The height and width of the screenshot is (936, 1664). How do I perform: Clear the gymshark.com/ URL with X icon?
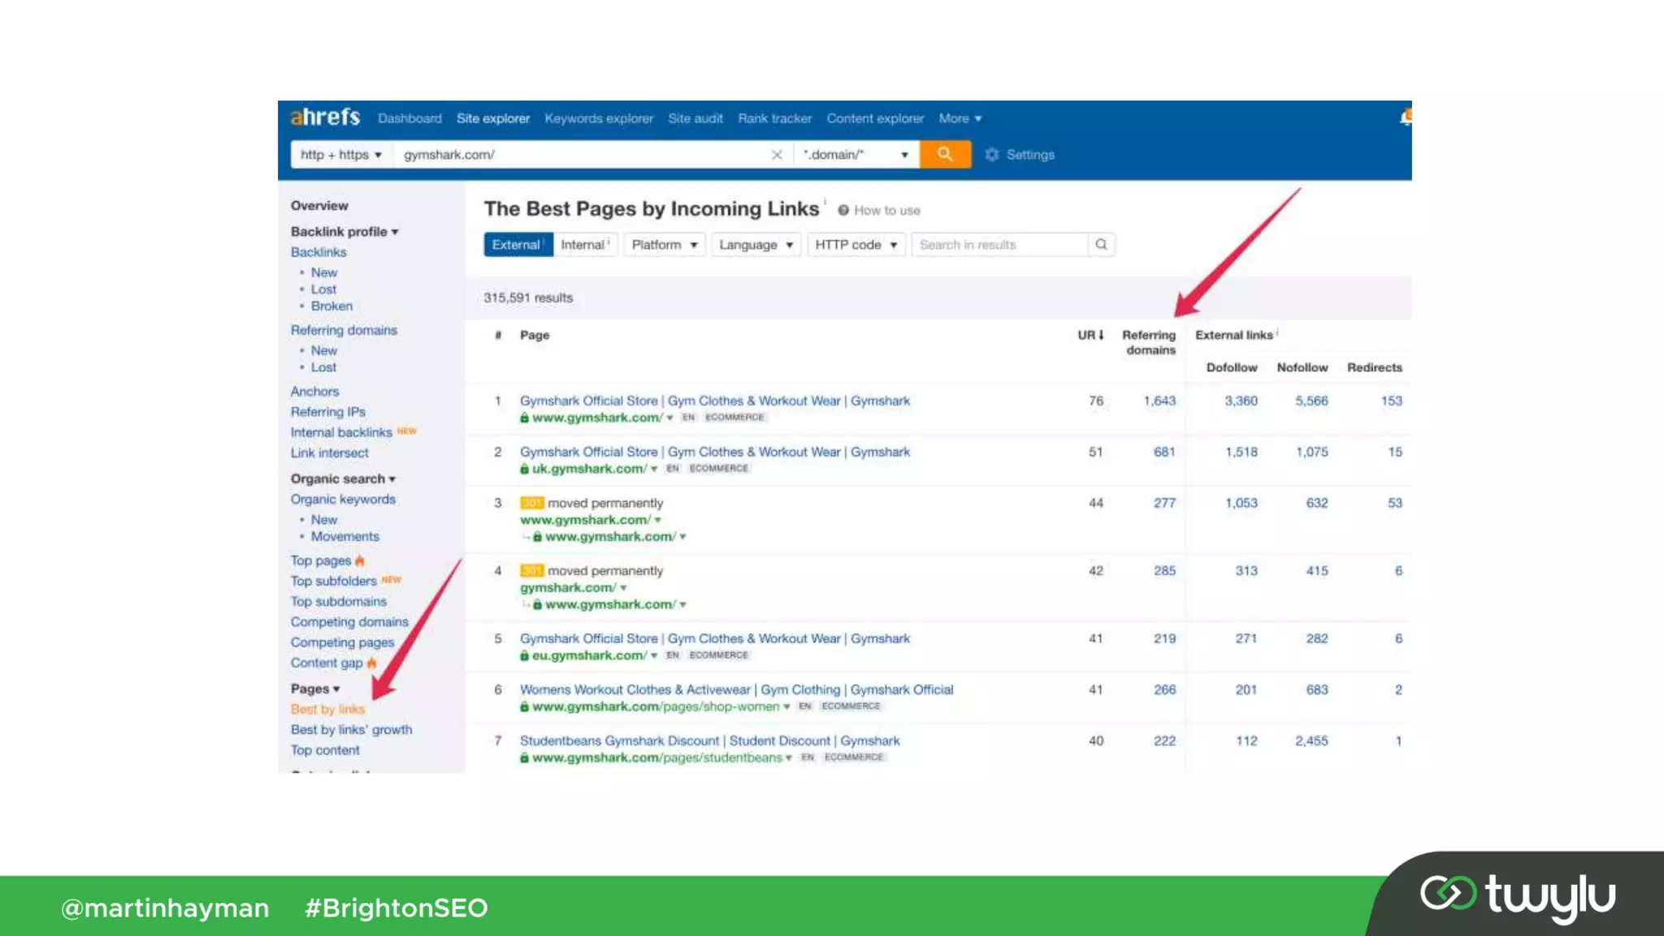coord(777,154)
